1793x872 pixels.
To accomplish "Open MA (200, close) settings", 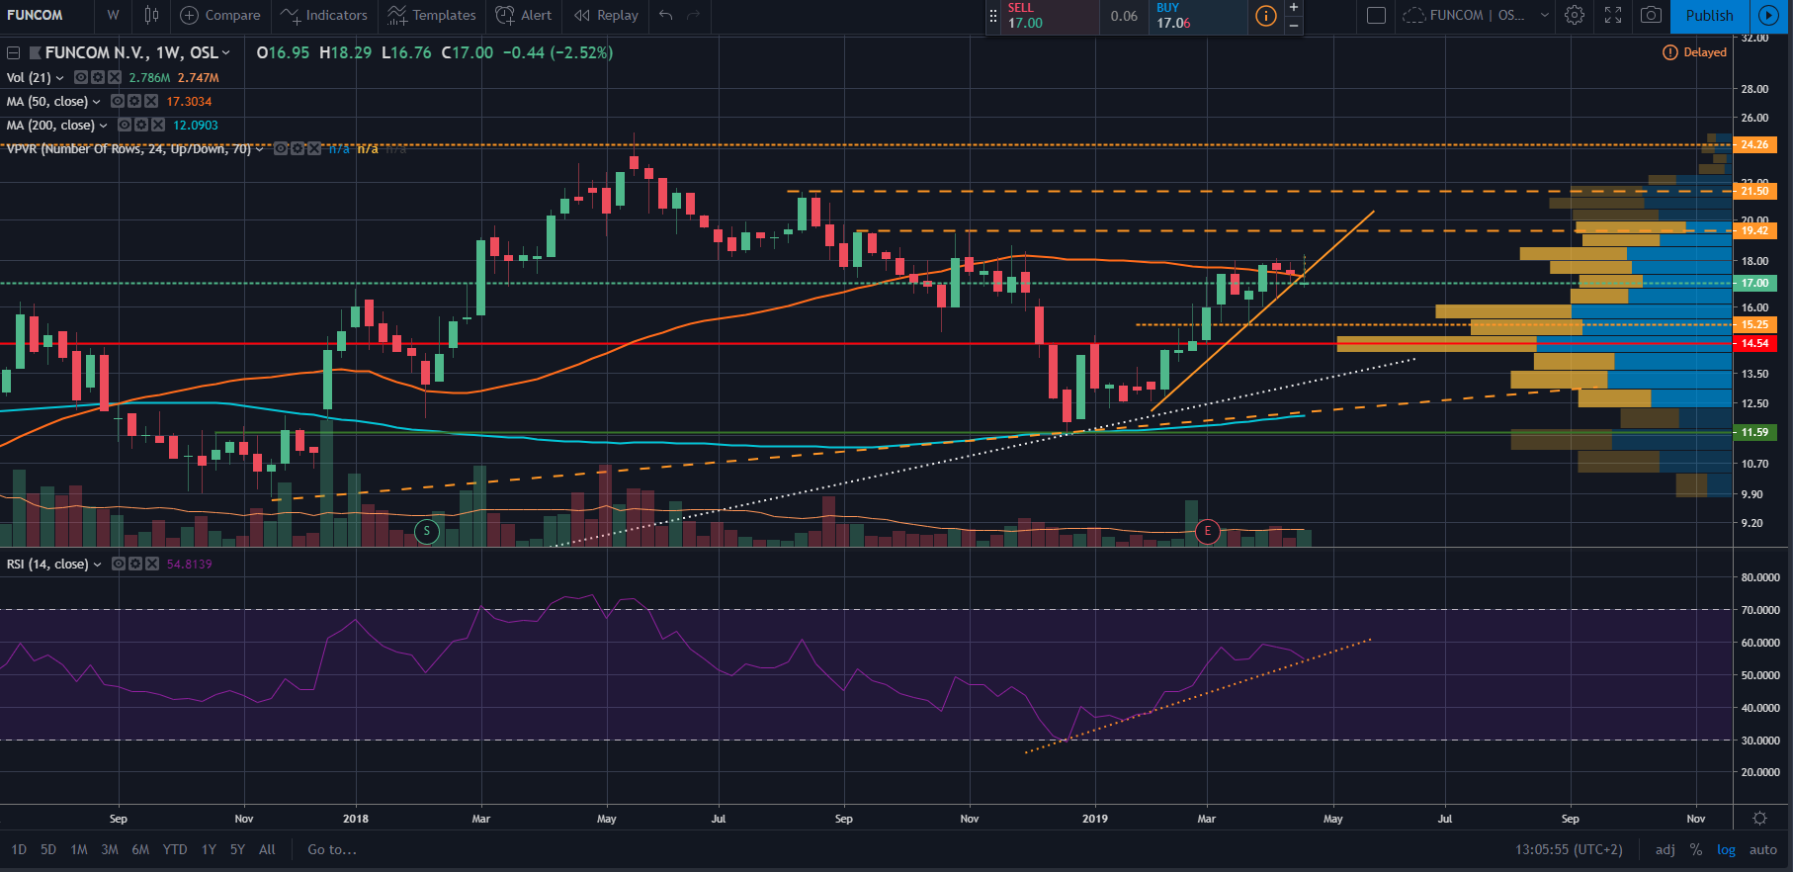I will pyautogui.click(x=141, y=125).
